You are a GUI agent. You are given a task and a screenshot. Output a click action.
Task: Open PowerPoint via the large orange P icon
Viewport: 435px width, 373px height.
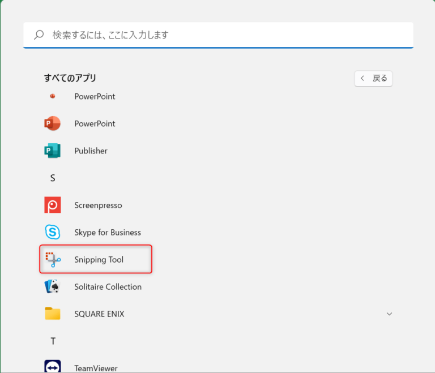tap(53, 123)
